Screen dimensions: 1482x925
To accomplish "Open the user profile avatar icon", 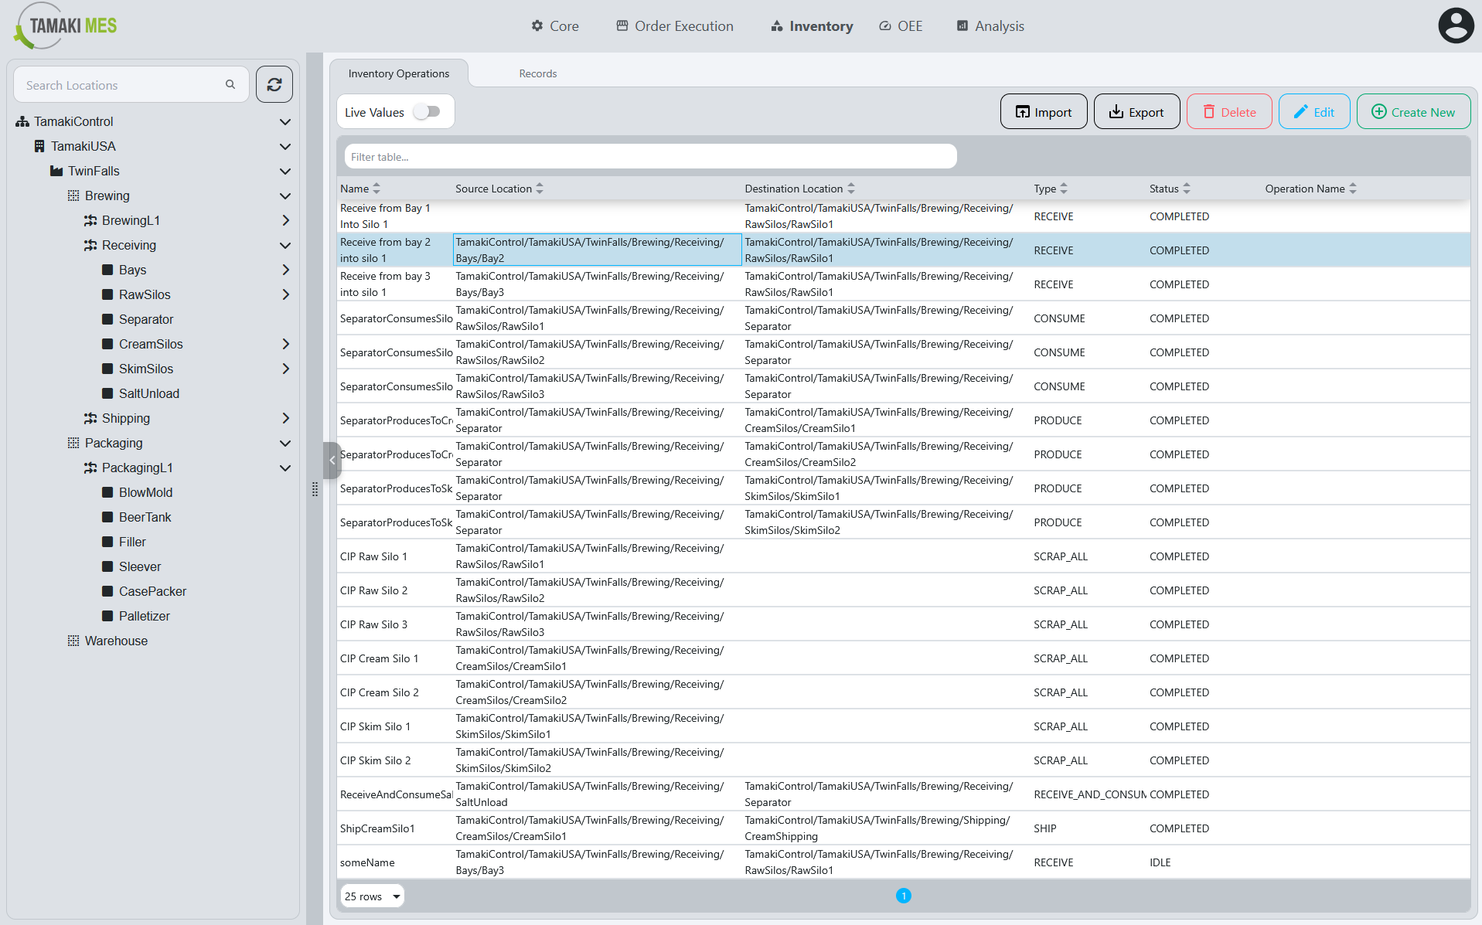I will point(1456,26).
